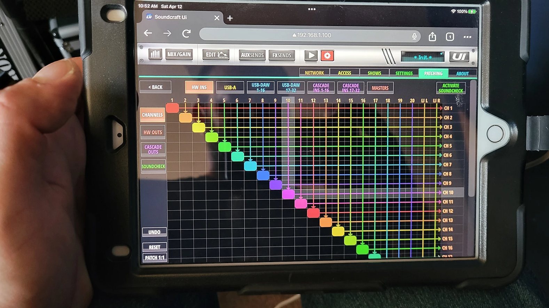
Task: Click the browser forward arrow
Action: [x=167, y=33]
